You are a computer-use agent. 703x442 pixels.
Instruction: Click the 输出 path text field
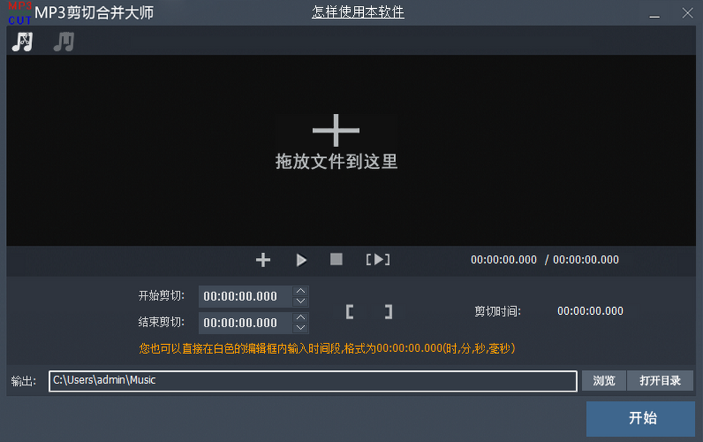[x=313, y=380]
